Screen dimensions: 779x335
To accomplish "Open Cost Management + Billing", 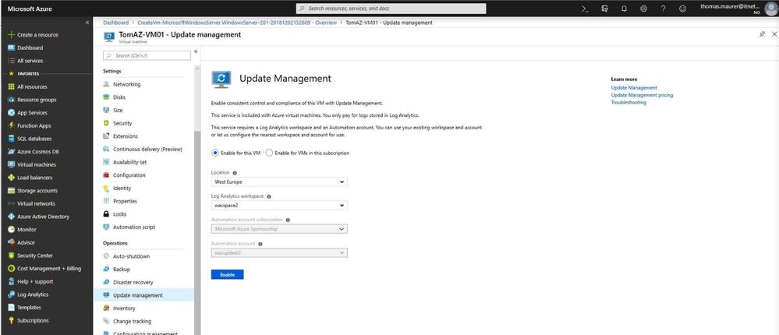I will 44,269.
